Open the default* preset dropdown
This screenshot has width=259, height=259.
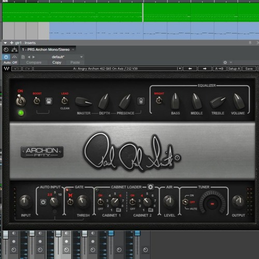point(81,57)
